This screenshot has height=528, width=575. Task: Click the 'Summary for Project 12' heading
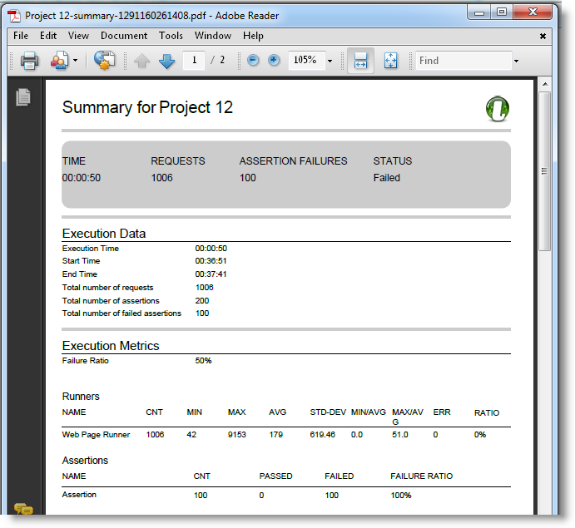click(x=147, y=108)
